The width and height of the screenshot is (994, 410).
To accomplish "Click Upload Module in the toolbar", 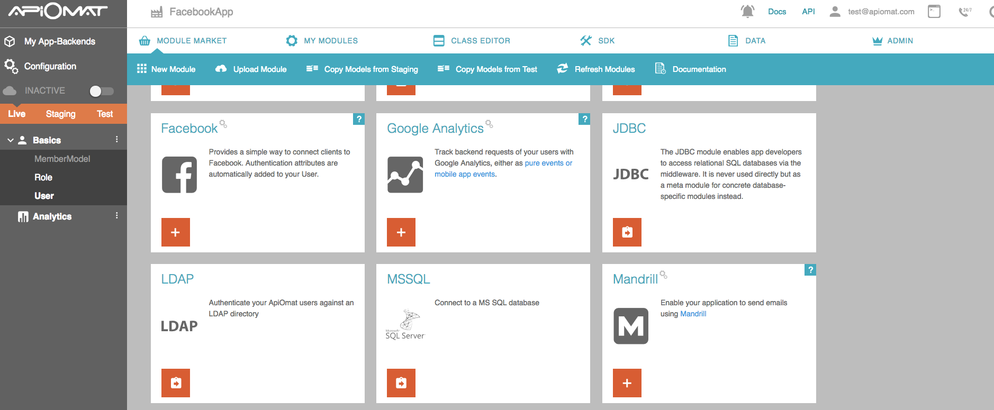I will pos(251,69).
